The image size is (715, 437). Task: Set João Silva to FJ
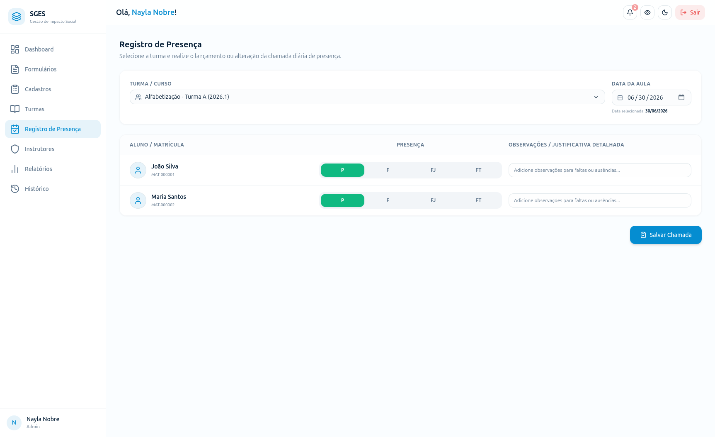433,170
